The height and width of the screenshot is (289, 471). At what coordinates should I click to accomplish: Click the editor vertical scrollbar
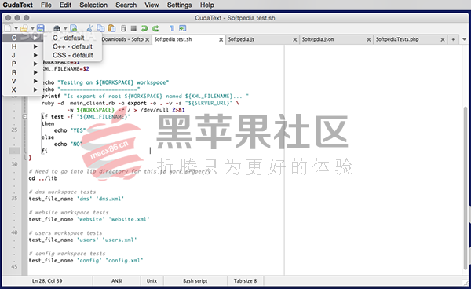pyautogui.click(x=466, y=188)
